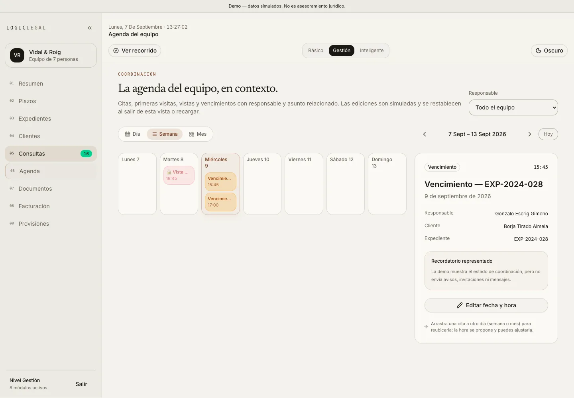Open Resumen in the sidebar
574x398 pixels.
point(51,84)
